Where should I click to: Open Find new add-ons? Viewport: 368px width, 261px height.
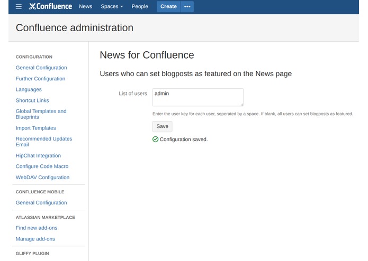click(x=37, y=228)
